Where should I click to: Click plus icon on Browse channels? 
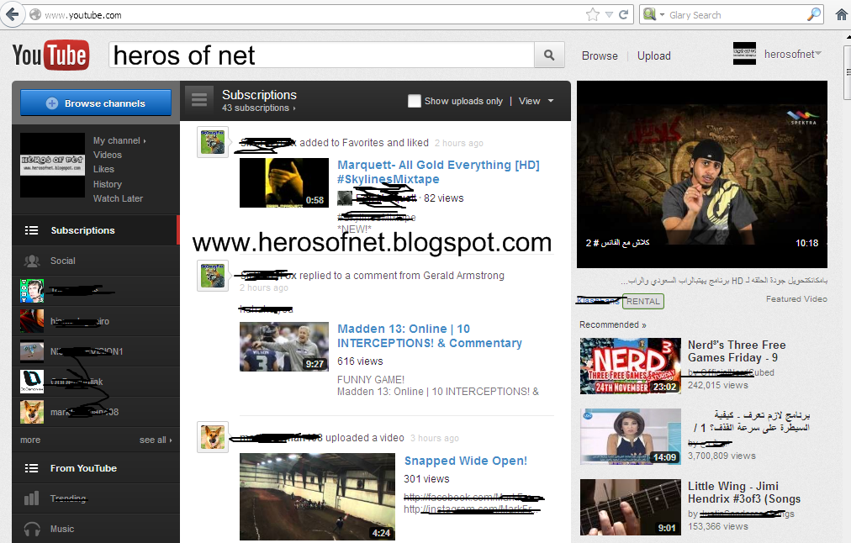click(x=52, y=103)
